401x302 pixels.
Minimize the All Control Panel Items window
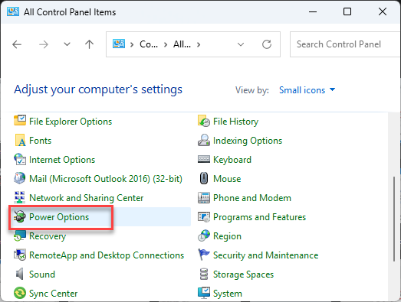click(x=313, y=11)
